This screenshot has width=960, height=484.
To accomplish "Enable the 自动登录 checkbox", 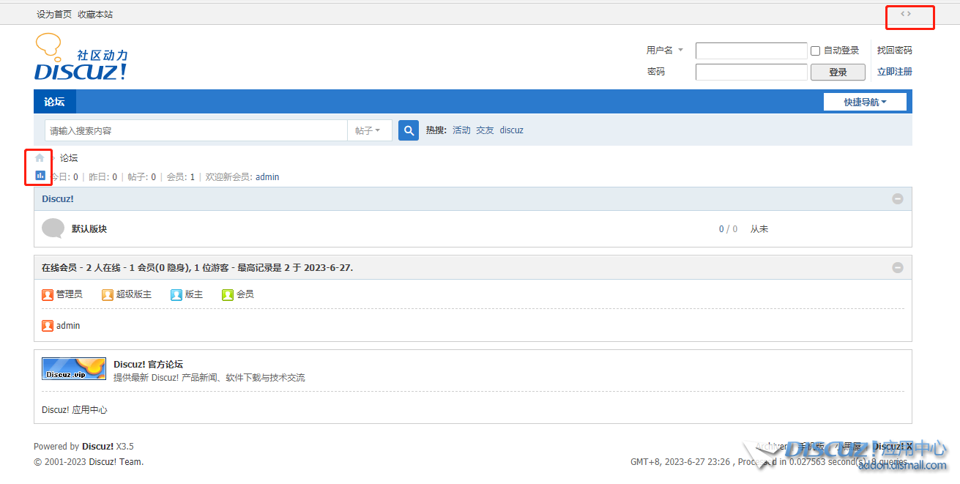I will point(815,51).
